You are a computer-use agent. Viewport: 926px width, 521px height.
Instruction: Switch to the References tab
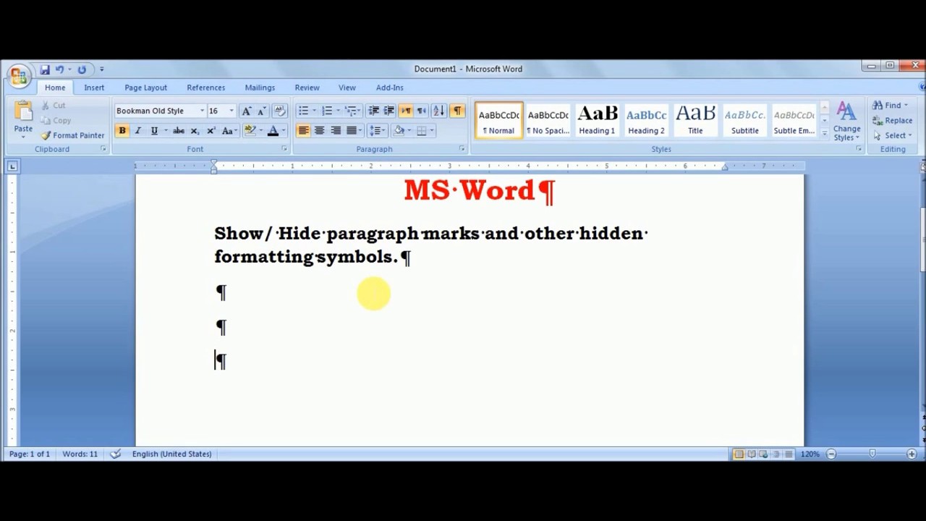(205, 88)
